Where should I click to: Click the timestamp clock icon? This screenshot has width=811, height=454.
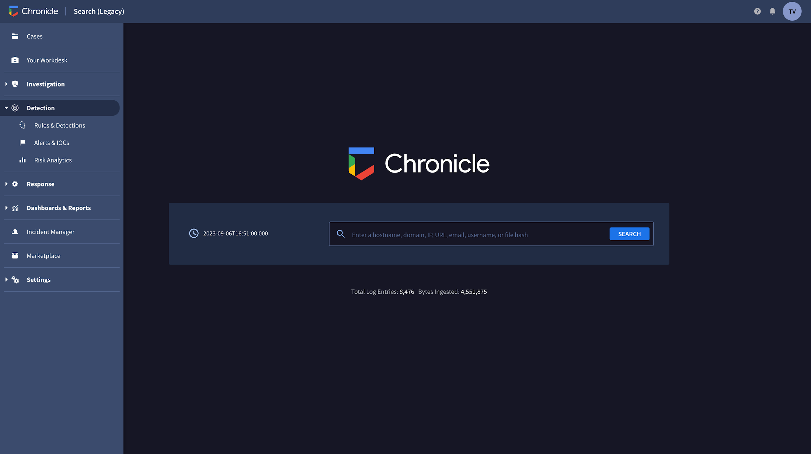193,233
